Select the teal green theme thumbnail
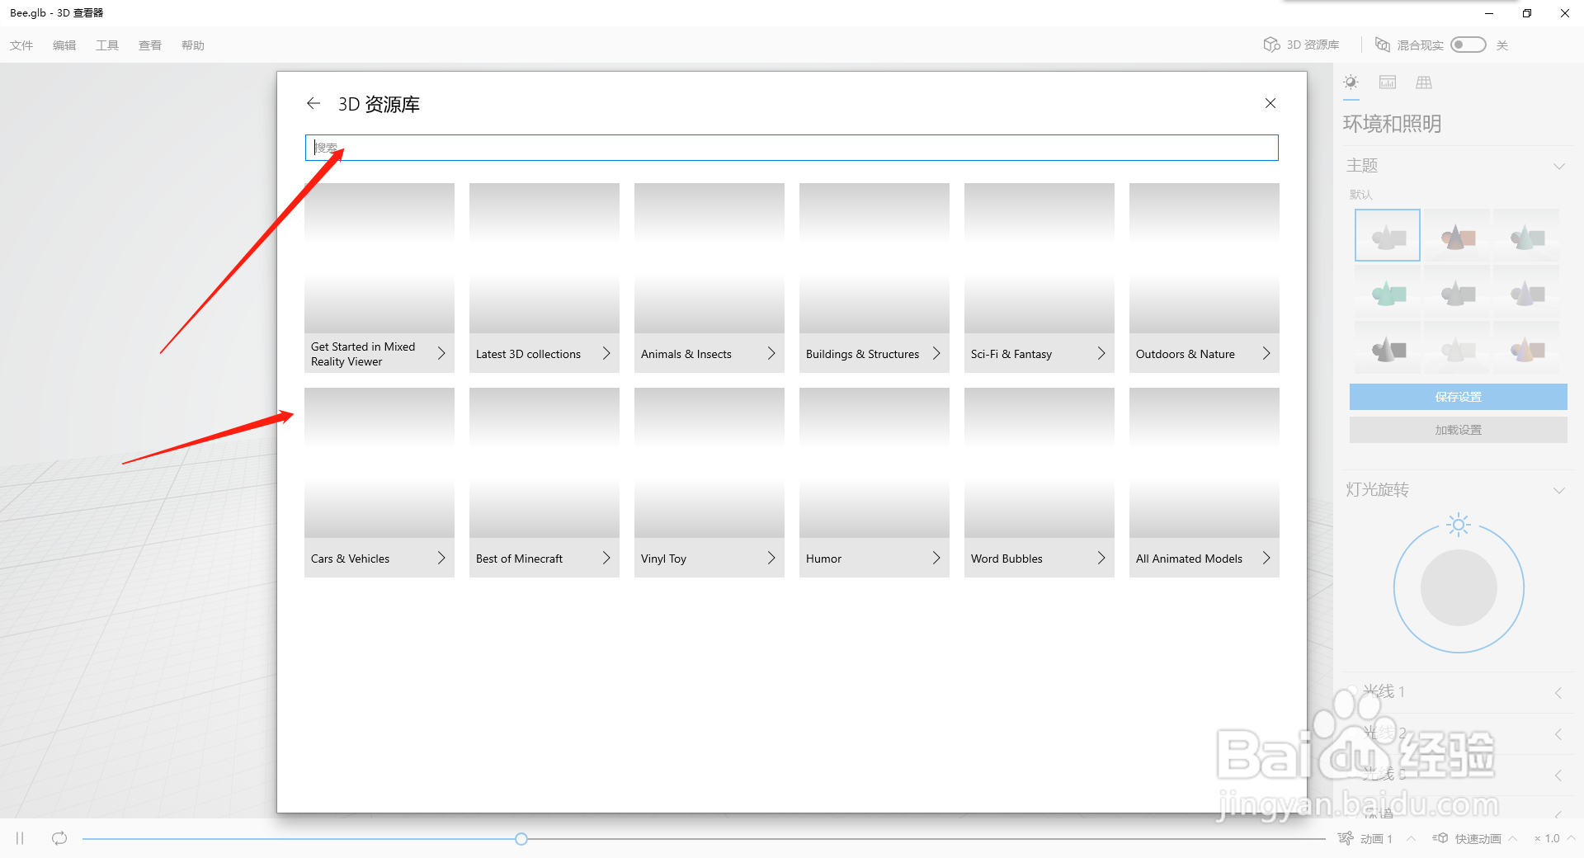This screenshot has height=858, width=1584. 1388,291
